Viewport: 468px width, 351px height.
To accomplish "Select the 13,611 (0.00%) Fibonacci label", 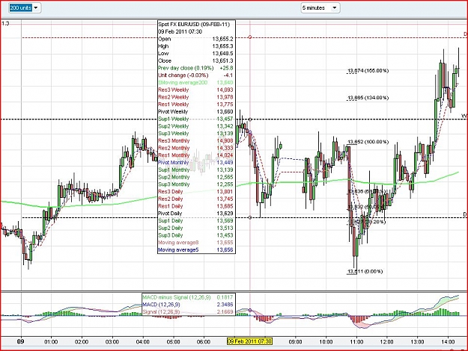I will coord(365,271).
